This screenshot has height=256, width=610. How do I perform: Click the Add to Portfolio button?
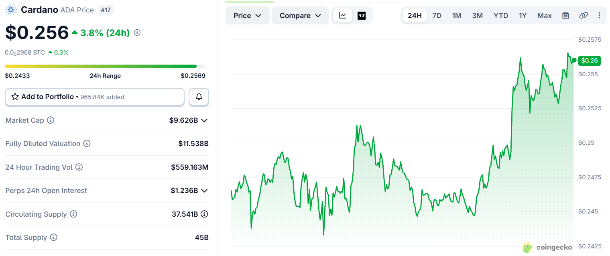pos(95,97)
